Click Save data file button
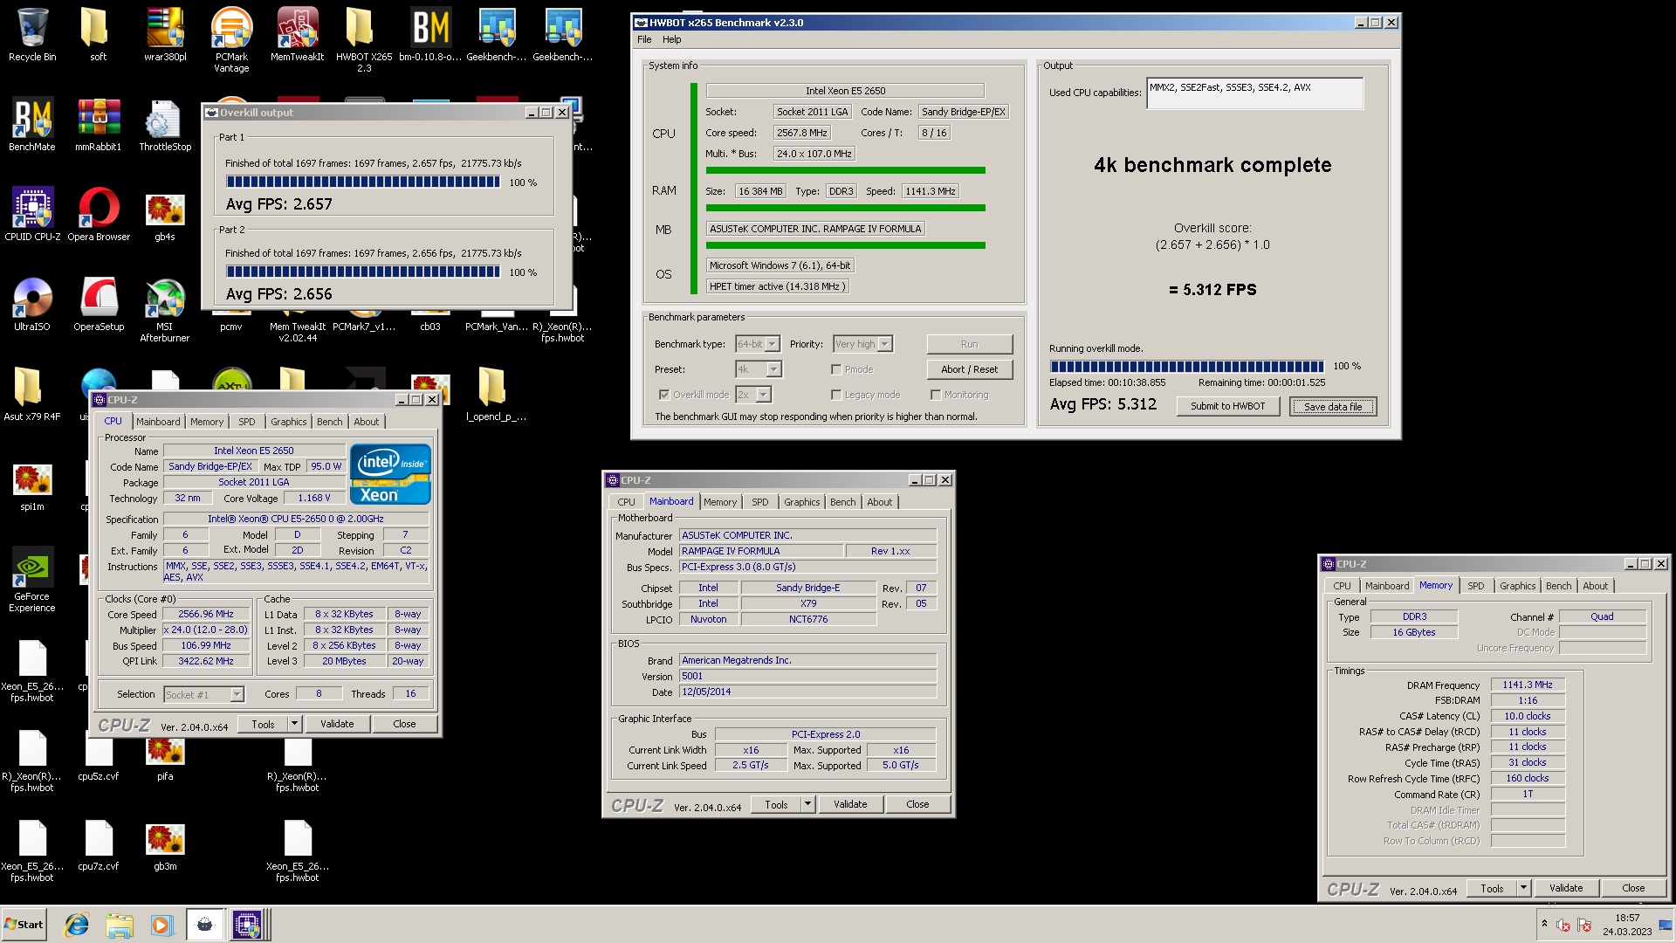Screen dimensions: 1676x943 1333,406
